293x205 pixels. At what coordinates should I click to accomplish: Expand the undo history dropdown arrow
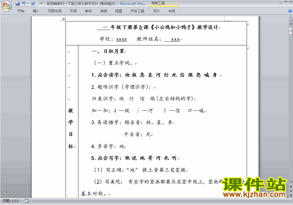tap(28, 3)
